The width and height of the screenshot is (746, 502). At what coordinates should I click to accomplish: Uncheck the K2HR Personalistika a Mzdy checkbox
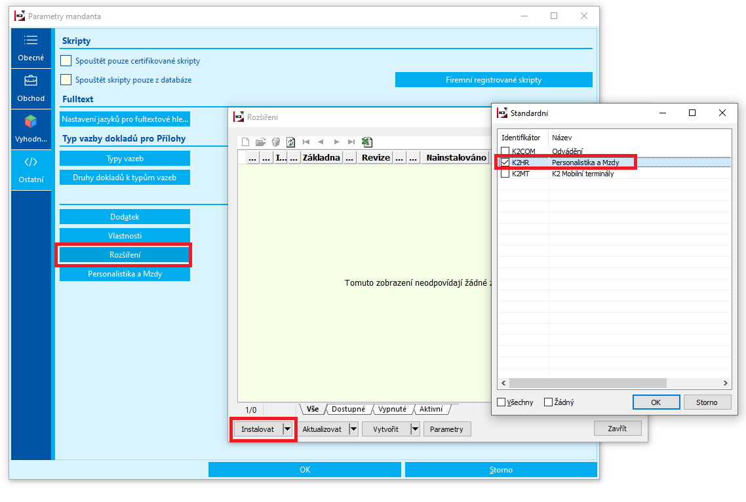tap(505, 163)
